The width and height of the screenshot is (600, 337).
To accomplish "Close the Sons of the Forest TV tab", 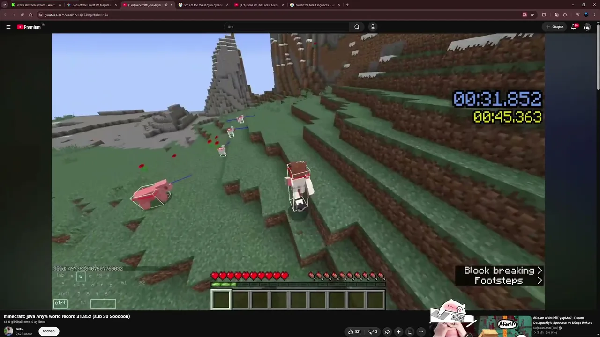I will pos(116,5).
